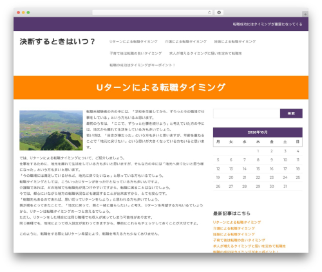Image resolution: width=322 pixels, height=272 pixels.
Task: Select day 14 in the calendar
Action: pos(245,169)
